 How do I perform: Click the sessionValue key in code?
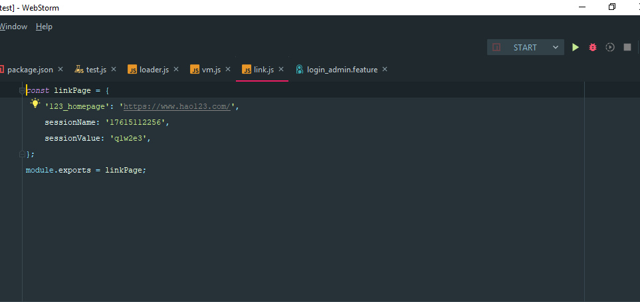pyautogui.click(x=72, y=139)
